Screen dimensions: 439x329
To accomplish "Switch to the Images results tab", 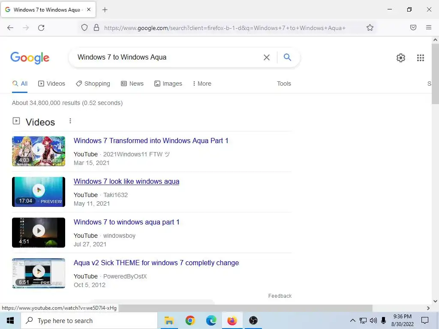I will [x=168, y=84].
